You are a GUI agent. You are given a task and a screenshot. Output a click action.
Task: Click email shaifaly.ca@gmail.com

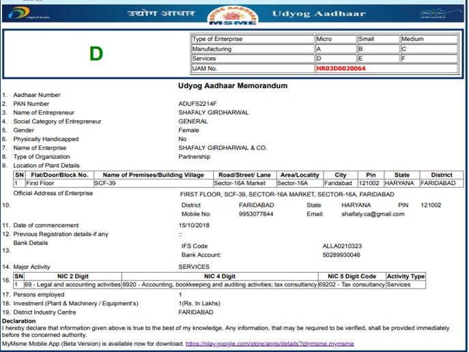click(x=373, y=214)
